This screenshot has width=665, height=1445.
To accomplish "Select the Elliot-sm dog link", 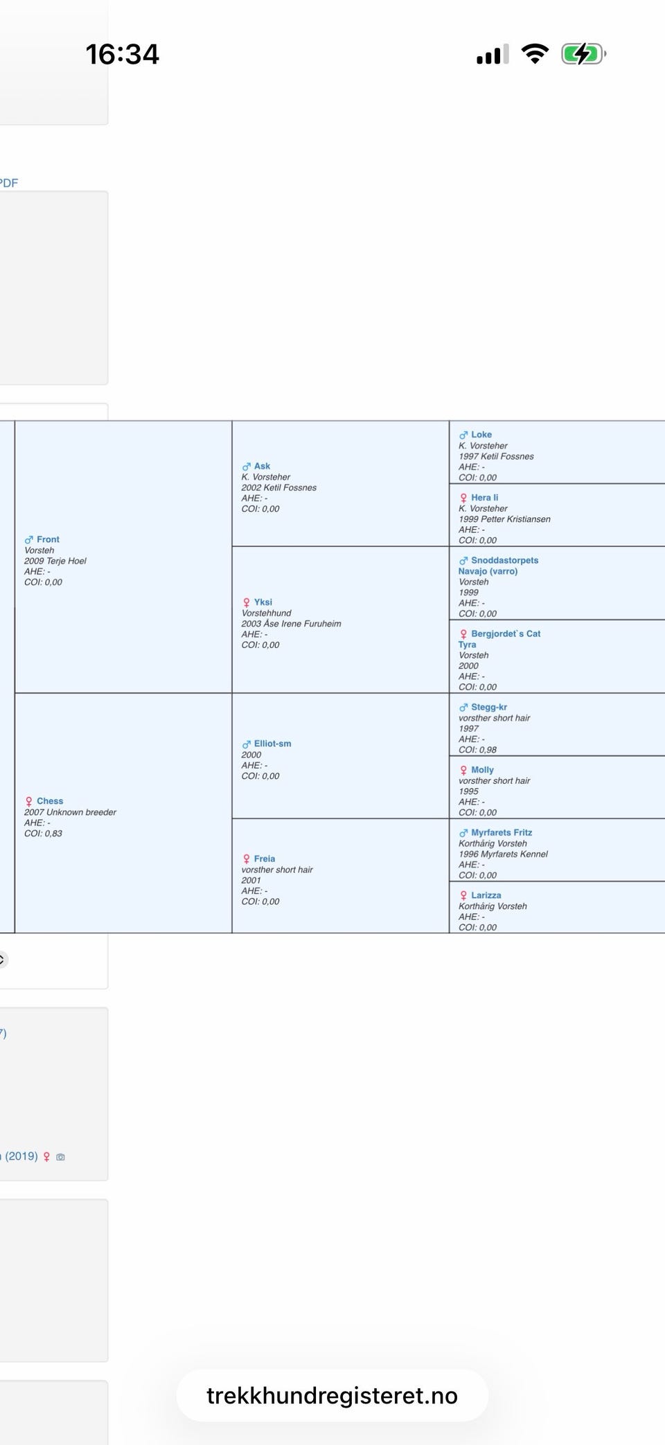I will tap(272, 744).
